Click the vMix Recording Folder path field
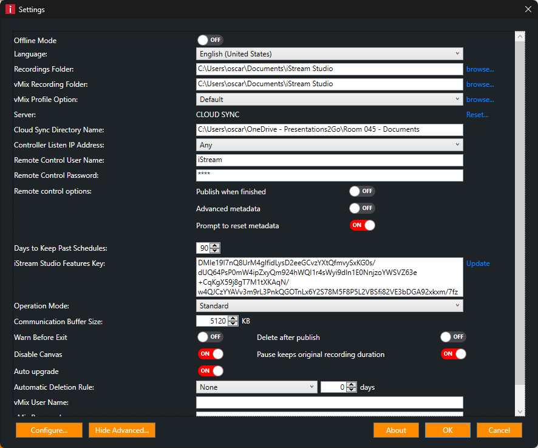Image resolution: width=538 pixels, height=448 pixels. click(x=329, y=84)
